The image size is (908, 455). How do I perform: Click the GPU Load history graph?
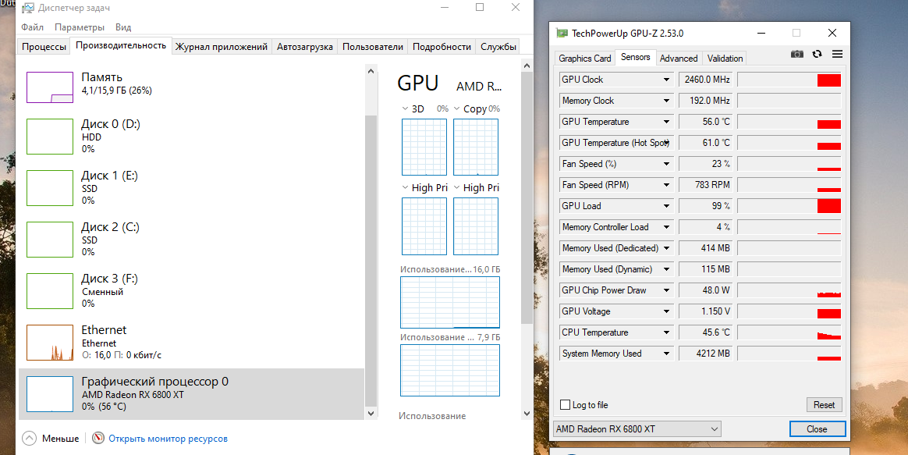coord(789,206)
